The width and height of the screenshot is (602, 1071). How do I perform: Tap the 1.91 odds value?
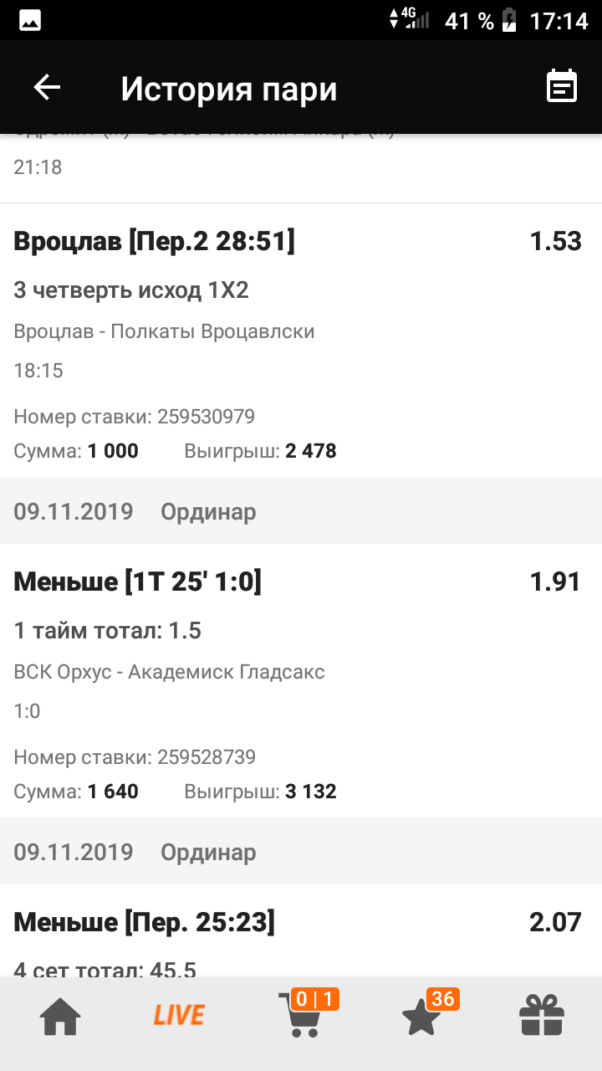555,582
